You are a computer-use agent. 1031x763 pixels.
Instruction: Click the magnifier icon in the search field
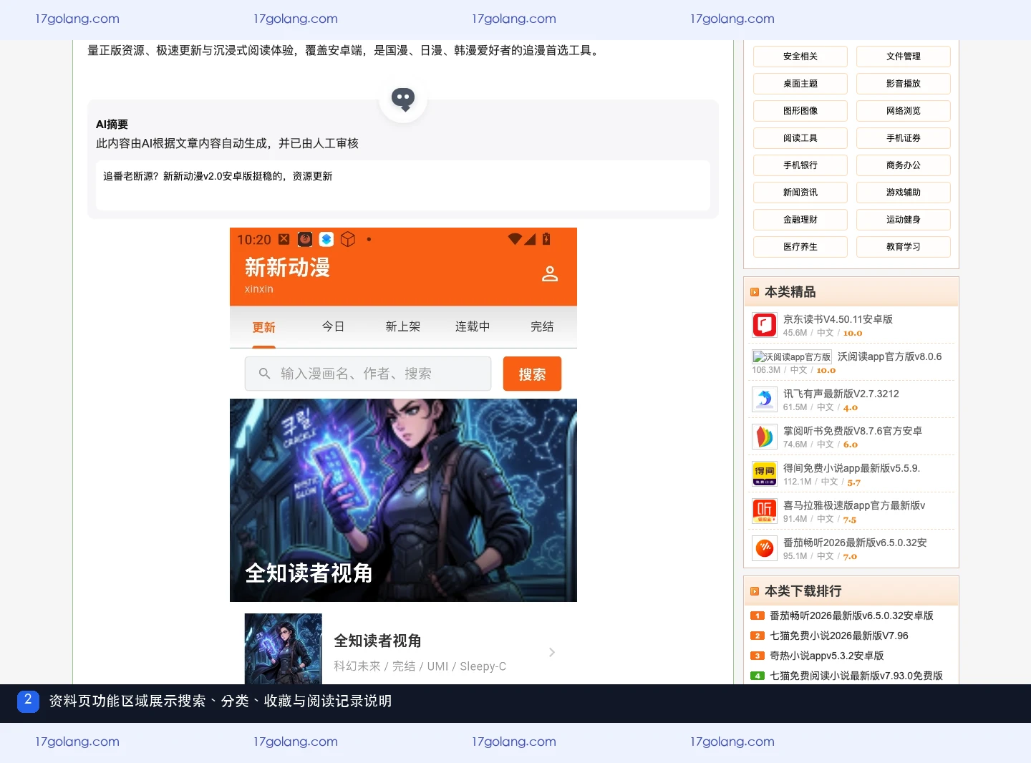pos(264,374)
